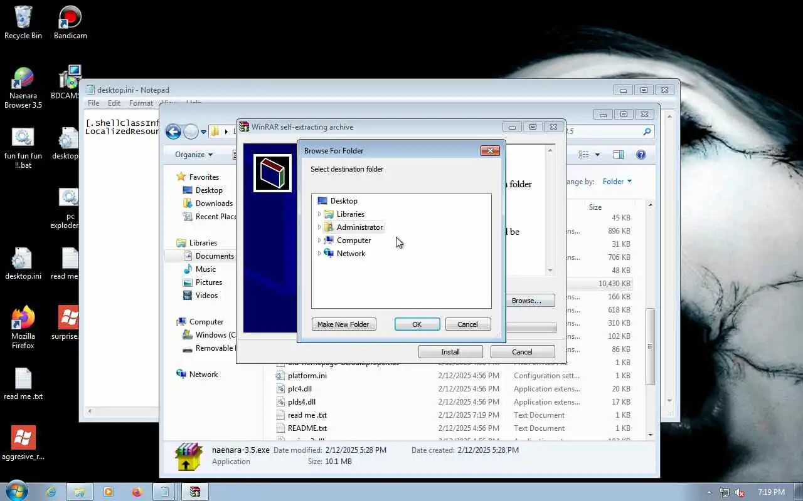Select the read me .txt desktop file
Screen dimensions: 803x501
coord(23,383)
